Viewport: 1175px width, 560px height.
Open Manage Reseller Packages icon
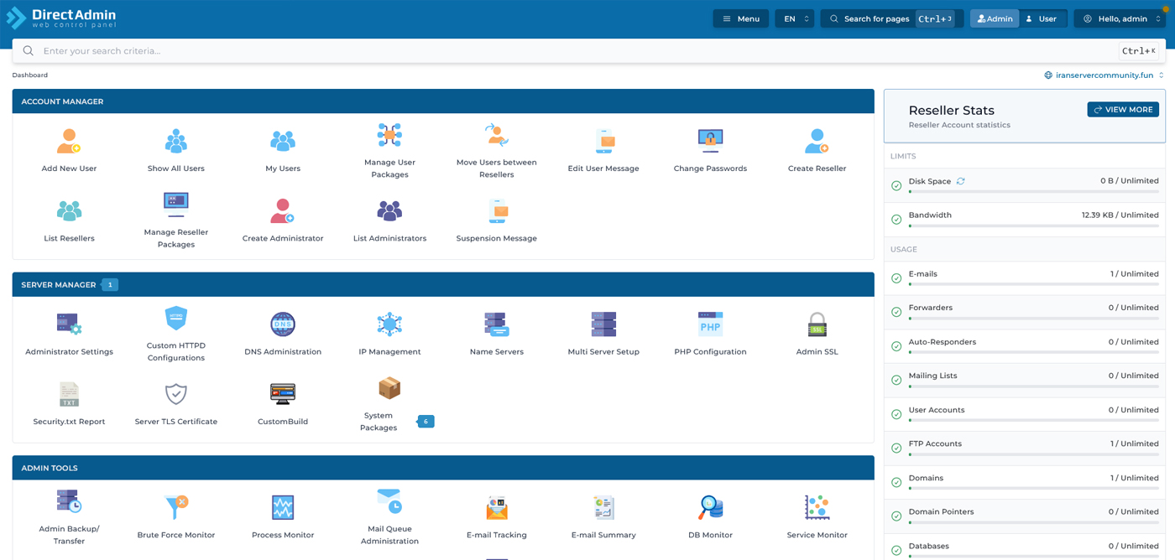[x=176, y=205]
